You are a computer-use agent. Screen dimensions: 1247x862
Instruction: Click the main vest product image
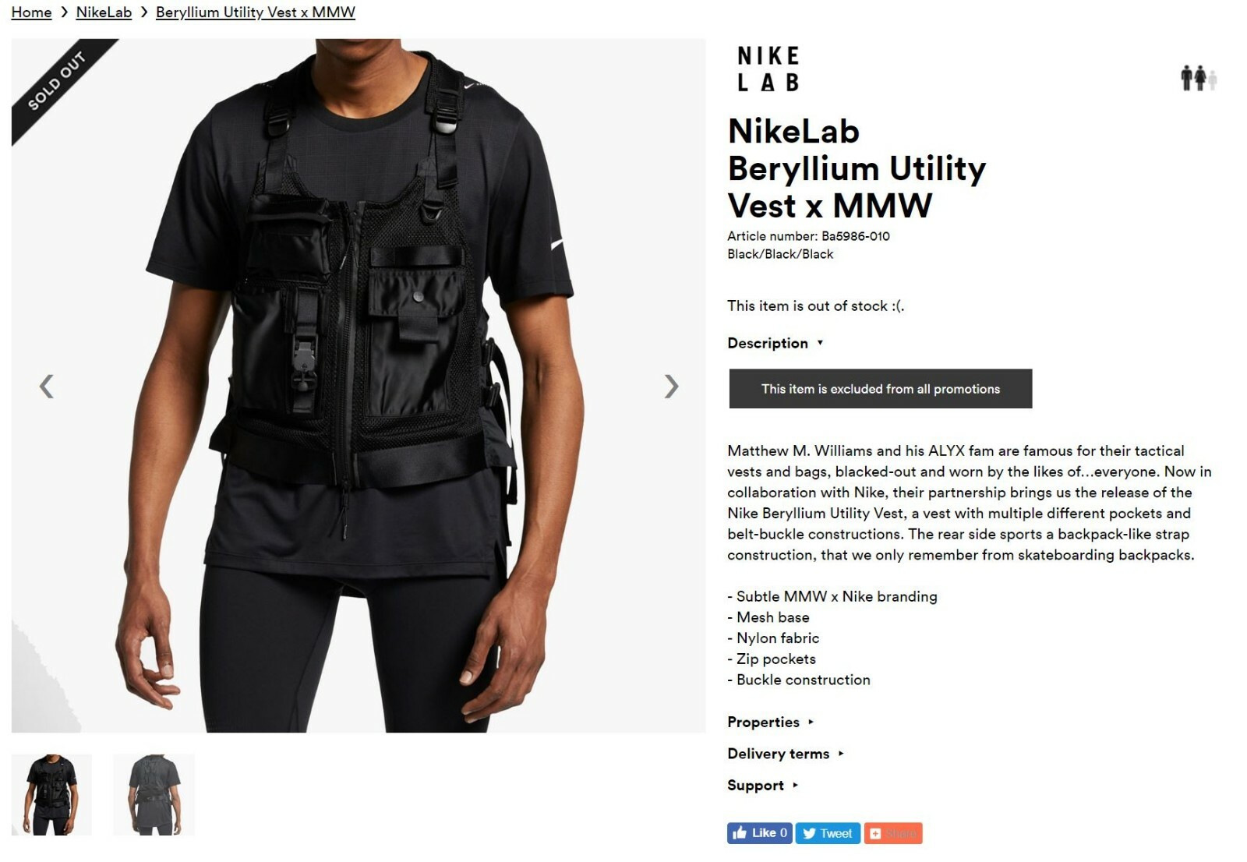(x=359, y=386)
